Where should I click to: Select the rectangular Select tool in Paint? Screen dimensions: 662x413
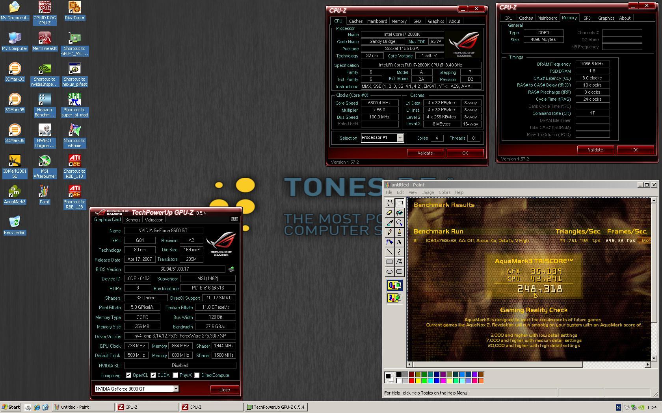click(x=399, y=203)
